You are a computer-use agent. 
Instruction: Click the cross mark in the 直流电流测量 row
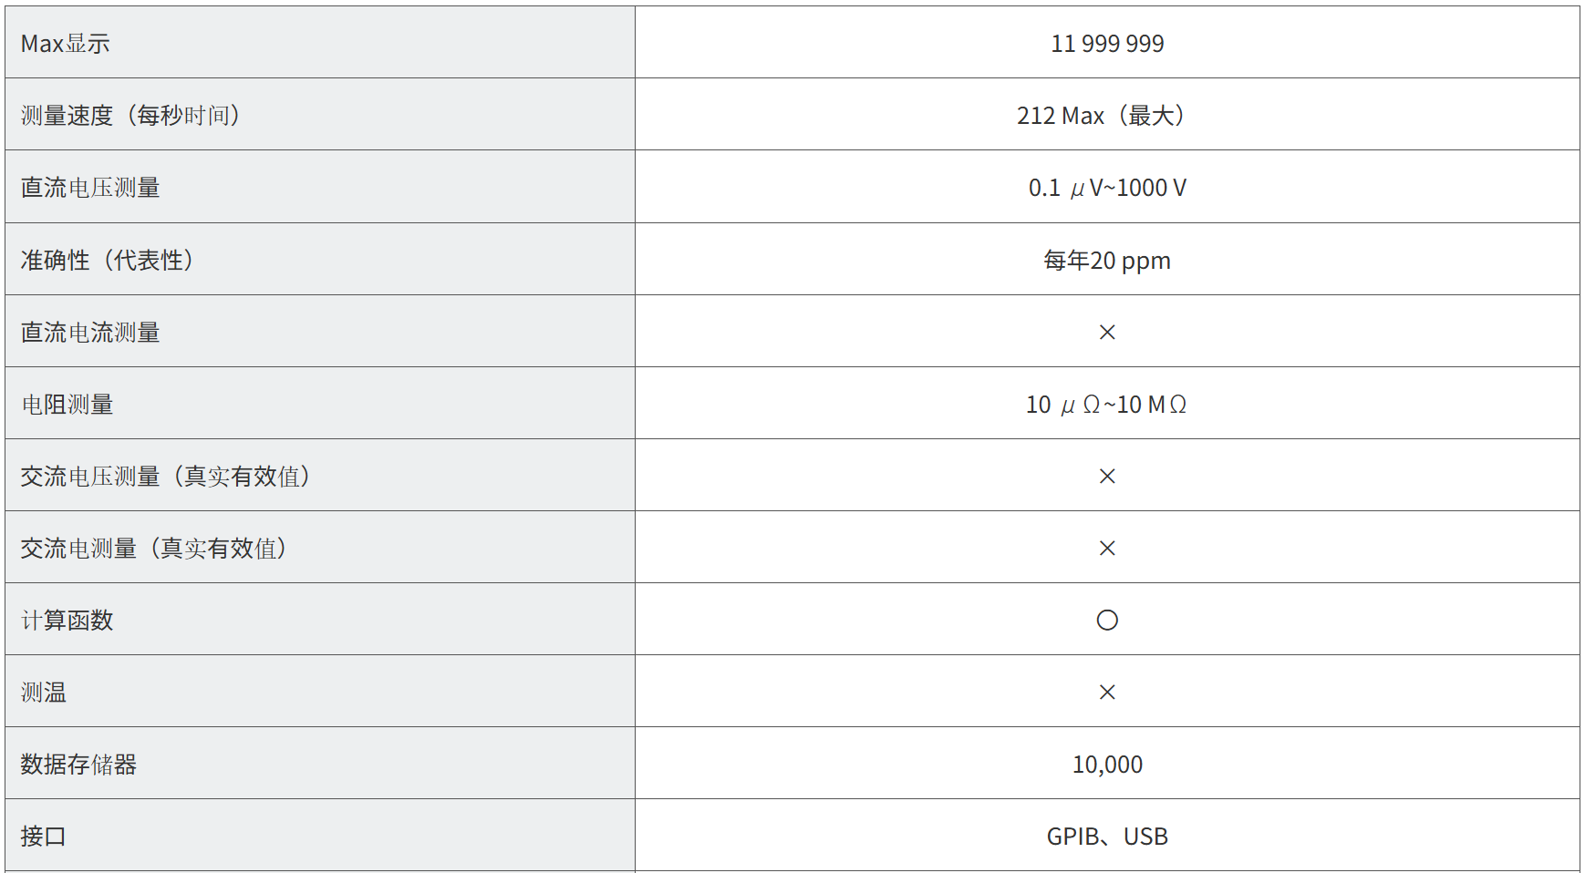pos(1107,332)
